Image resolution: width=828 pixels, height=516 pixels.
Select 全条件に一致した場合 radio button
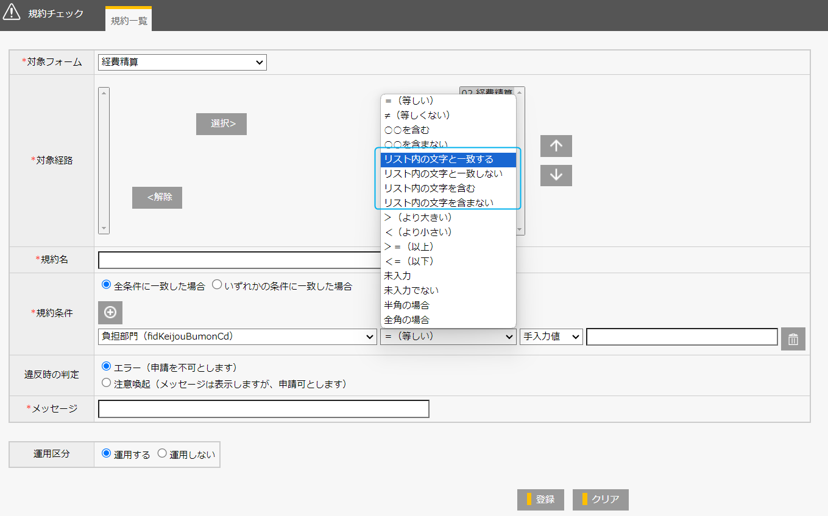(107, 285)
